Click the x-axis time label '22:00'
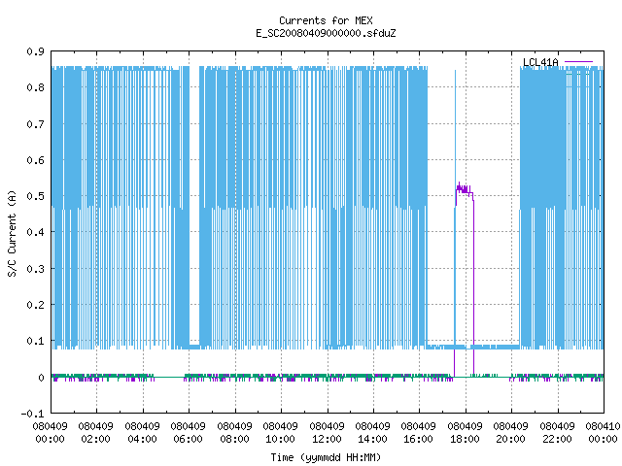 557,439
